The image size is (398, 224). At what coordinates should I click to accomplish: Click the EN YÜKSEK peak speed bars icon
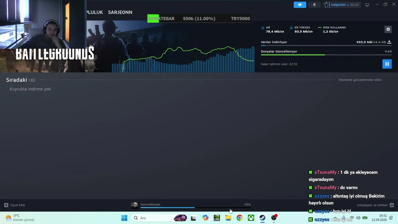[x=291, y=27]
